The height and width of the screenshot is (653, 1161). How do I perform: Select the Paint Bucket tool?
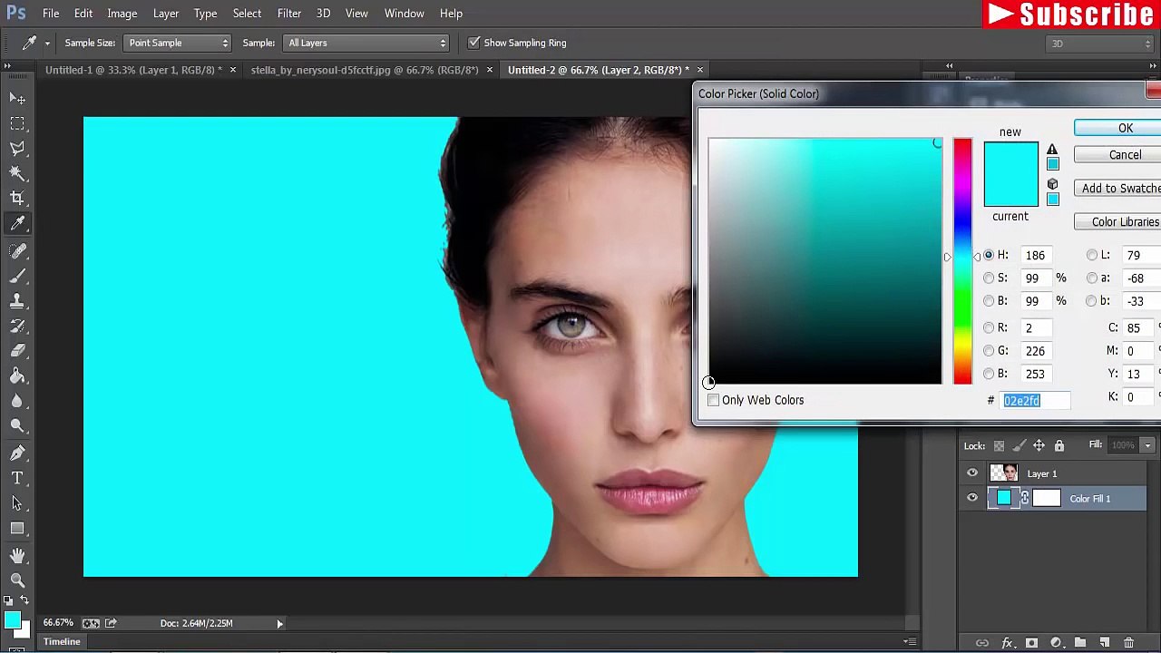coord(17,375)
